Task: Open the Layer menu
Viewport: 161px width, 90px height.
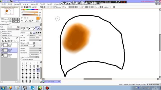Action: [25, 4]
